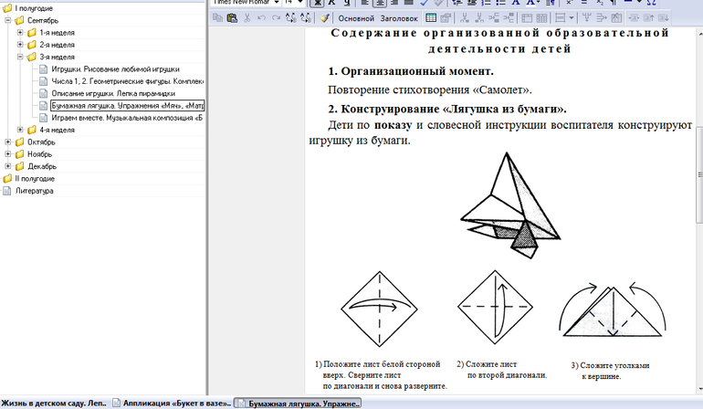The width and height of the screenshot is (703, 409).
Task: Toggle italic formatting in the toolbar
Action: (332, 3)
